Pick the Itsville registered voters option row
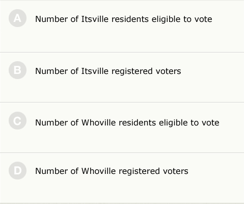This screenshot has height=204, width=244. 122,78
